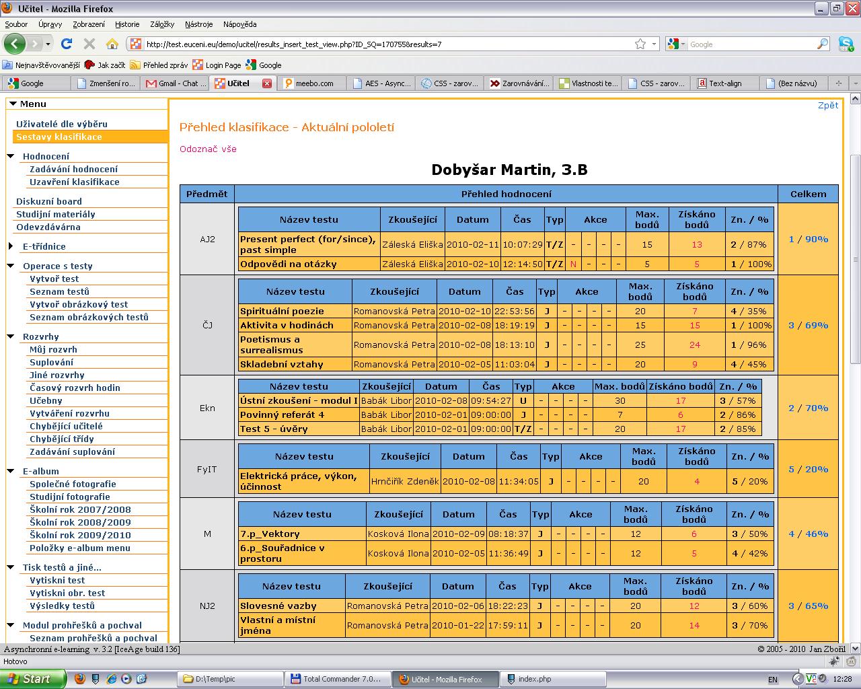Viewport: 861px width, 689px height.
Task: Expand hidden system tray icons arrow
Action: (798, 679)
